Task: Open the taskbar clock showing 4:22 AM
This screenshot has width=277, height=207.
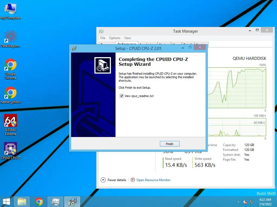Action: coord(265,202)
